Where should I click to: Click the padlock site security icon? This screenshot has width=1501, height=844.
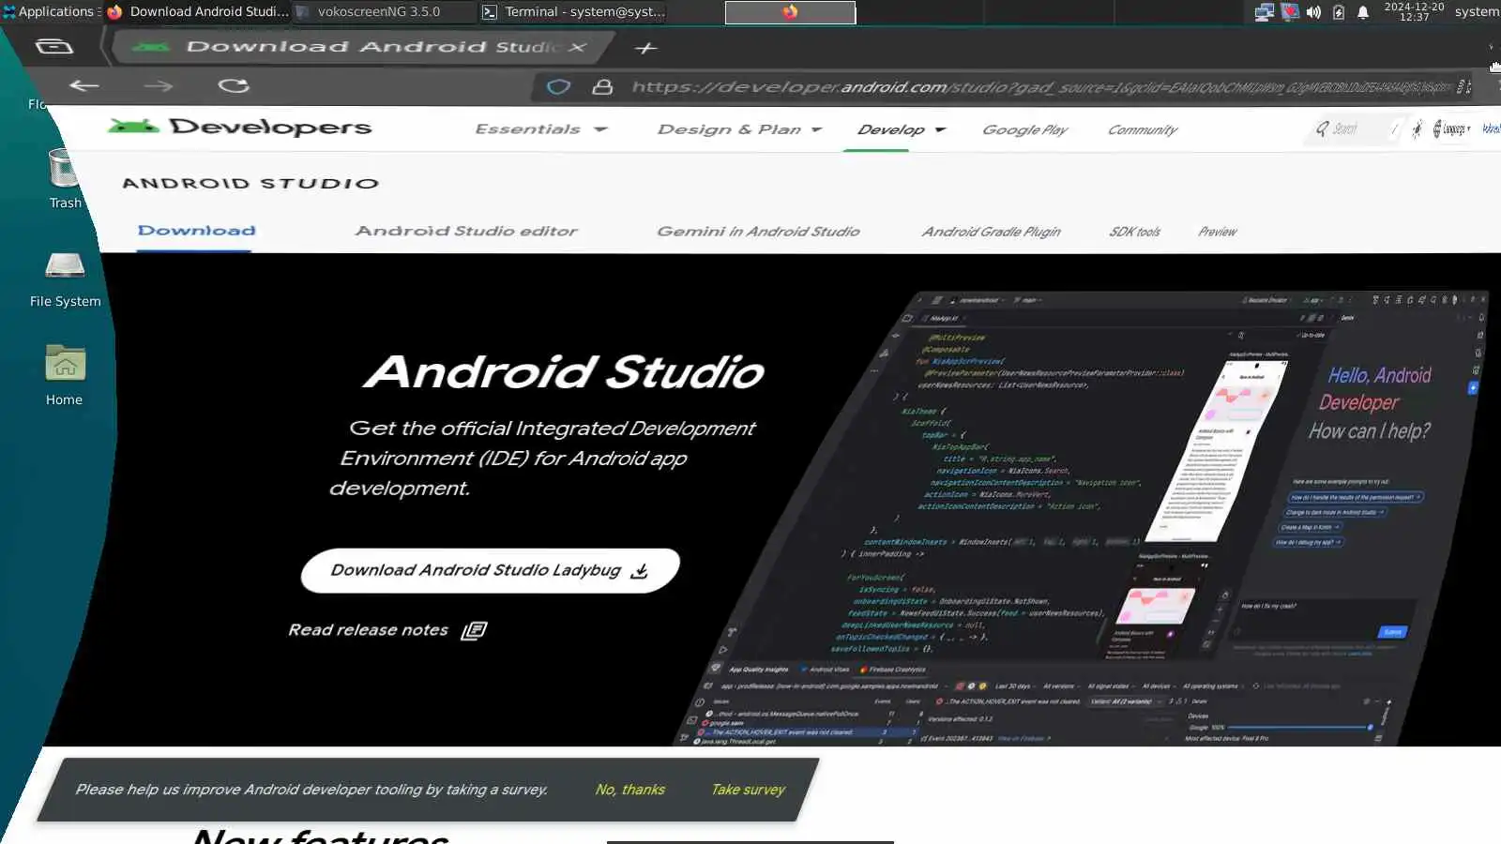[x=602, y=87]
